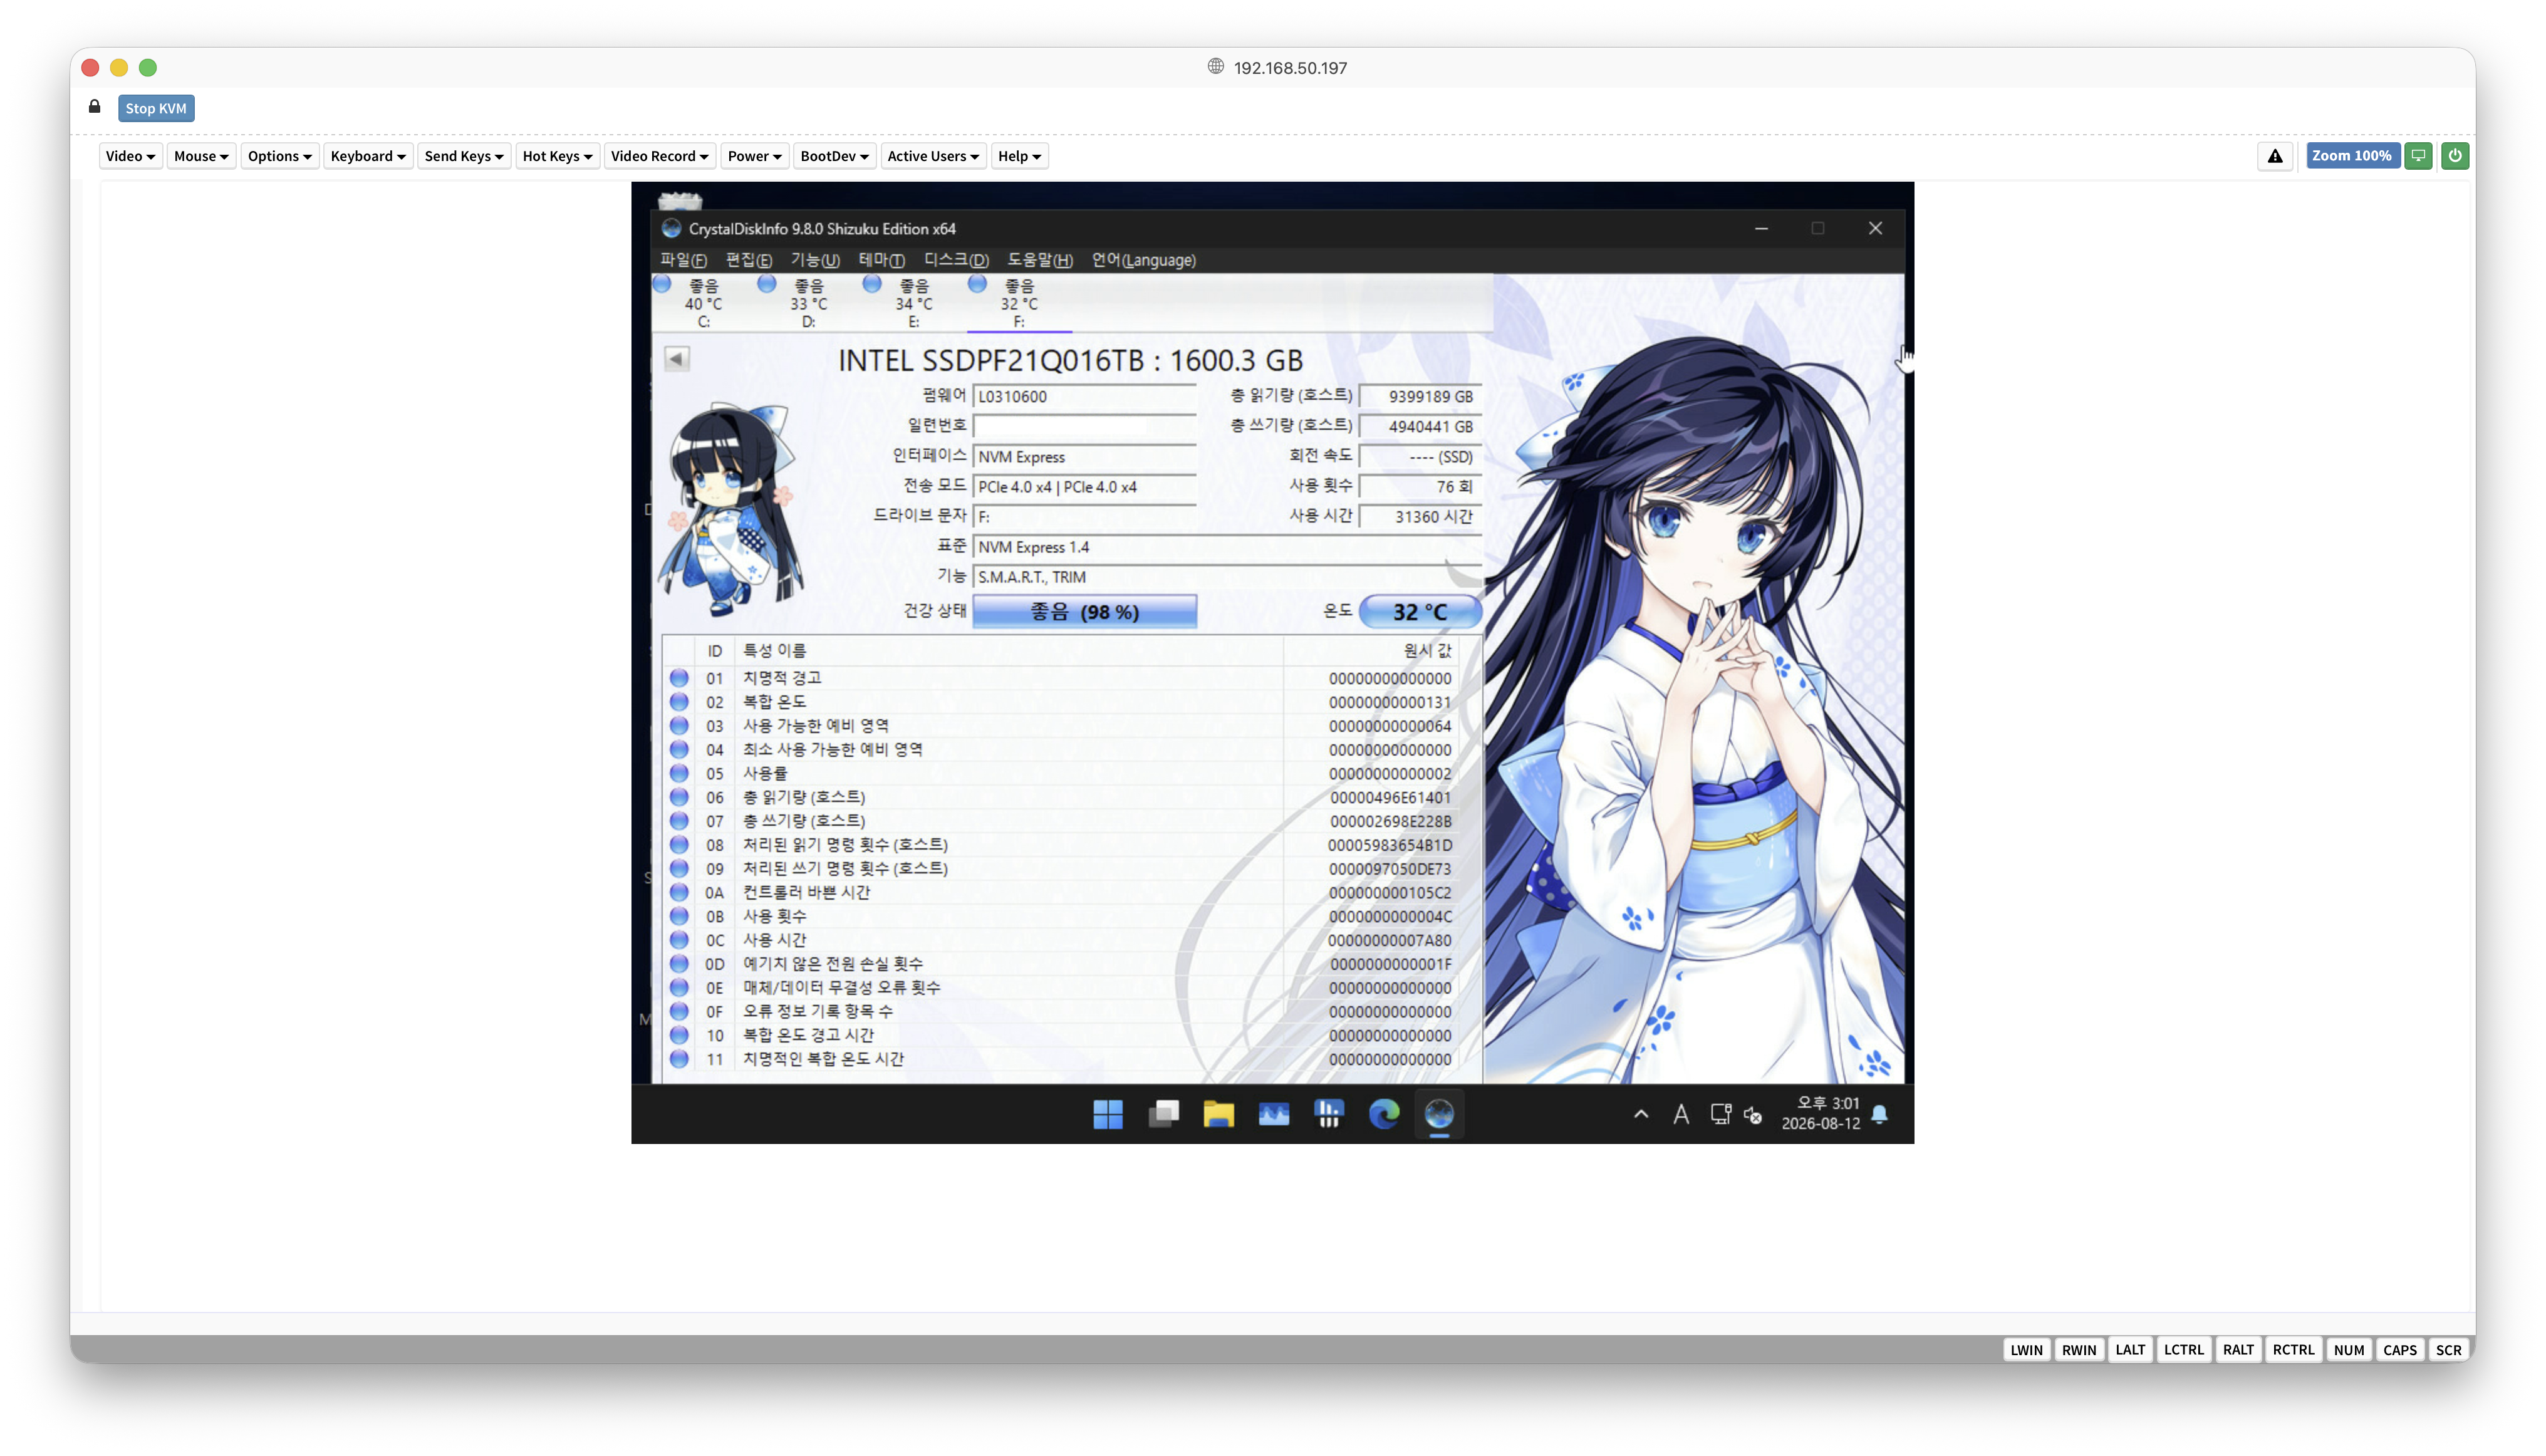Screen dimensions: 2546x1456
Task: Toggle the LCTRL key indicator
Action: coord(2184,1350)
